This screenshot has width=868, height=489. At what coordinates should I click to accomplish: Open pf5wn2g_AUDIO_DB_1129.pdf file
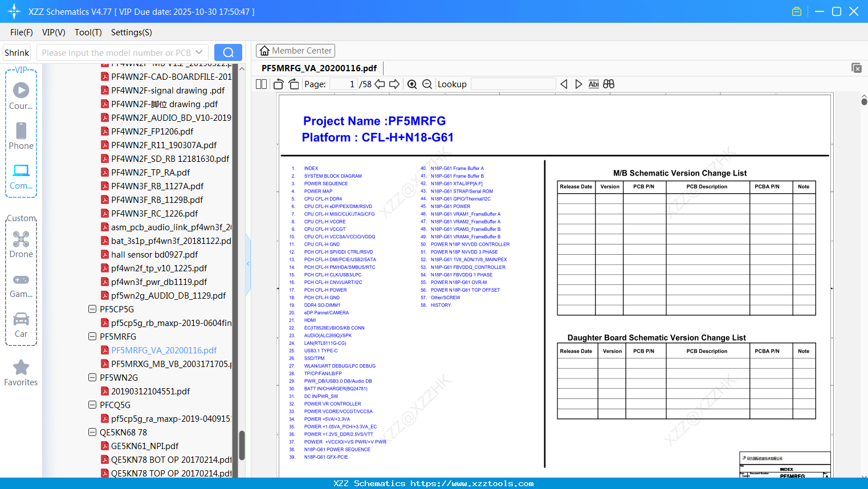tap(168, 295)
